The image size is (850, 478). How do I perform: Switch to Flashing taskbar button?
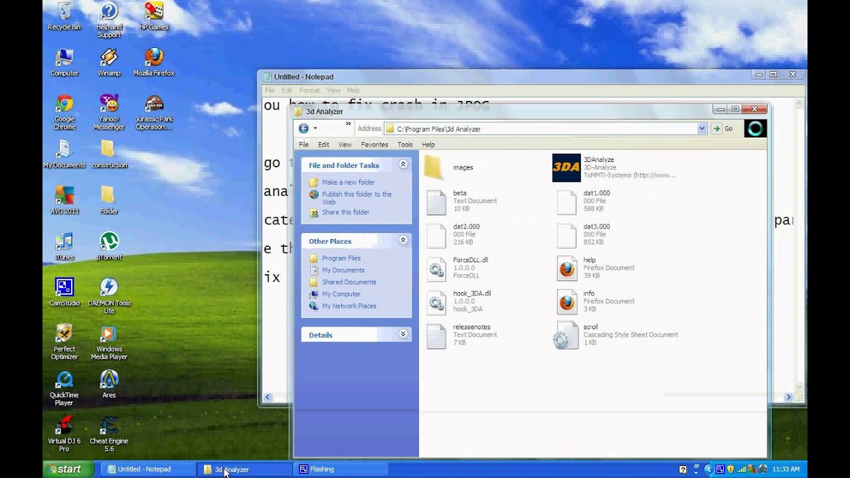(x=342, y=469)
